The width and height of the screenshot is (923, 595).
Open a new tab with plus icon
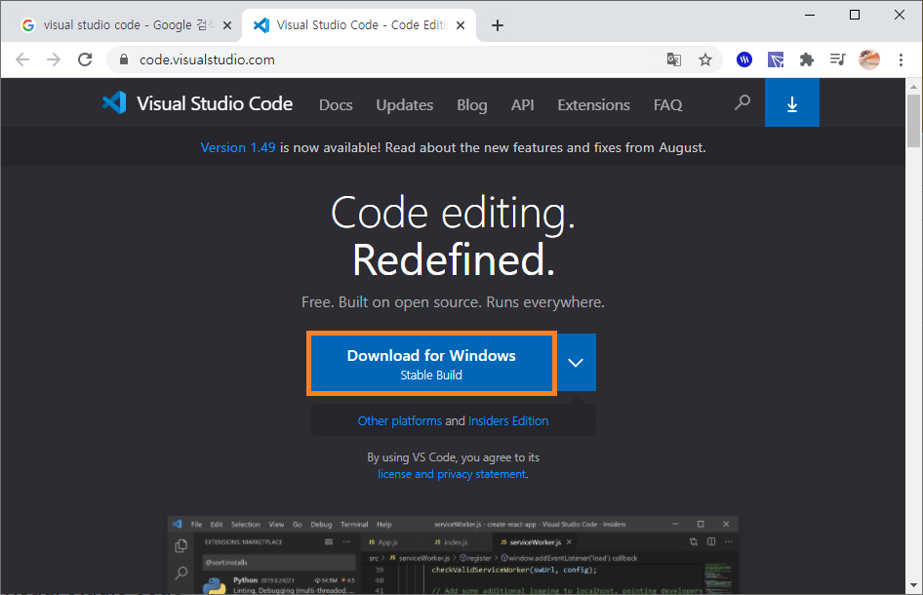498,25
